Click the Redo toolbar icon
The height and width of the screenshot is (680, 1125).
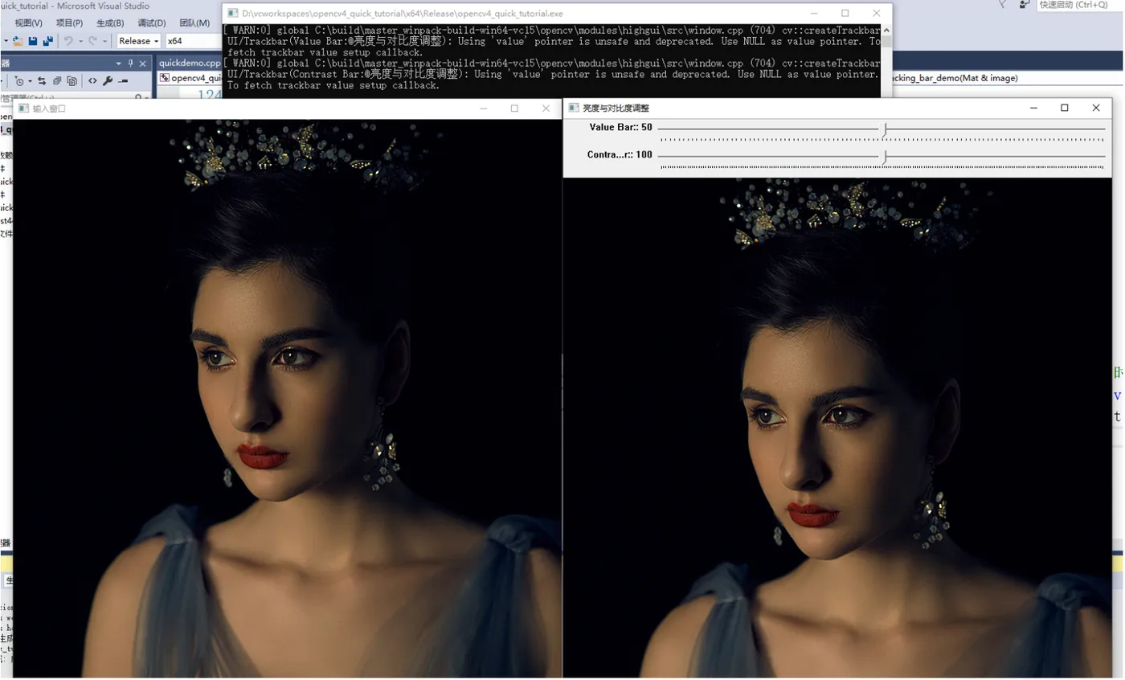coord(92,41)
